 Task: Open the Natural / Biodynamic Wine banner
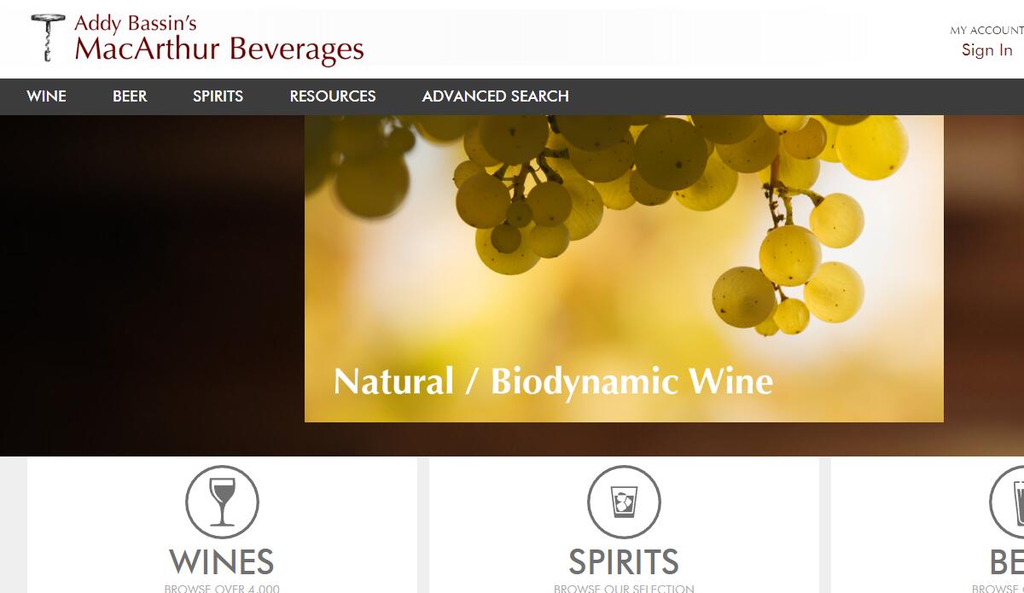pos(624,269)
